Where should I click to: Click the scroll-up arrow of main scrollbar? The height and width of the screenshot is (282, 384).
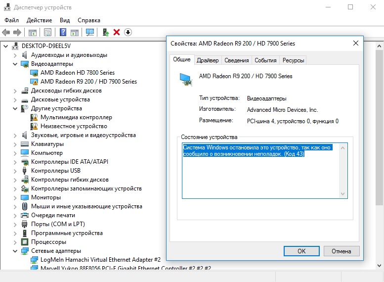point(379,46)
